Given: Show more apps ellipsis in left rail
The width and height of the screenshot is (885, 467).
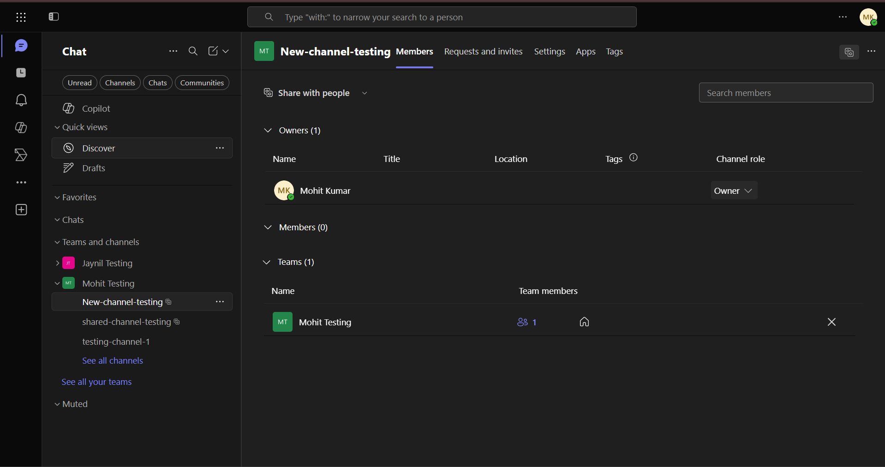Looking at the screenshot, I should [21, 183].
